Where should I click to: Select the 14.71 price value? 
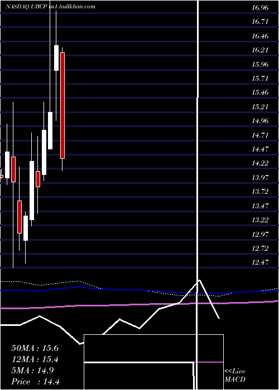pyautogui.click(x=260, y=135)
